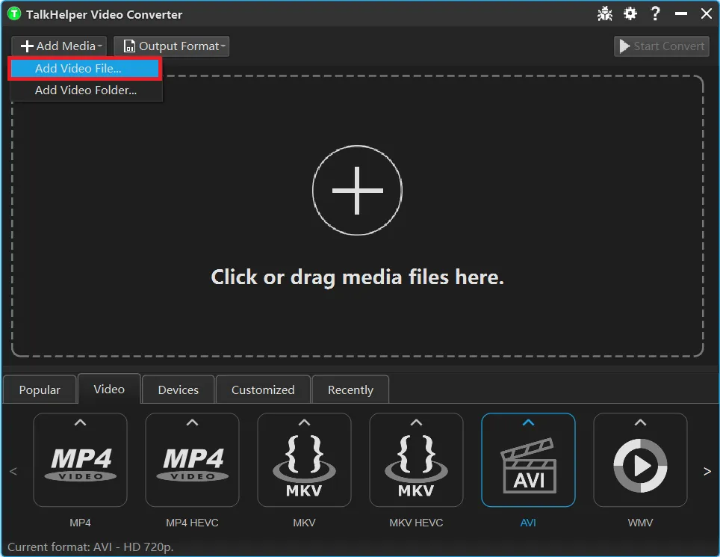This screenshot has height=557, width=720.
Task: Select the WMV format icon
Action: [640, 465]
